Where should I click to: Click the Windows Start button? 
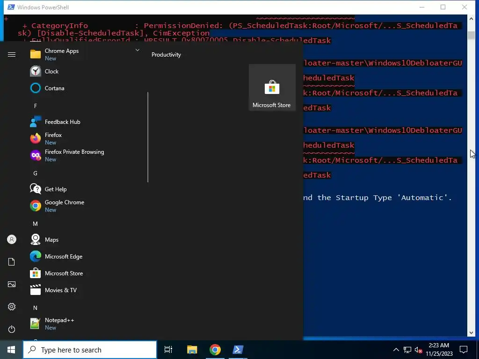[11, 350]
